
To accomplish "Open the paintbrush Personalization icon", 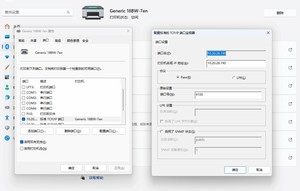I will coord(7,67).
